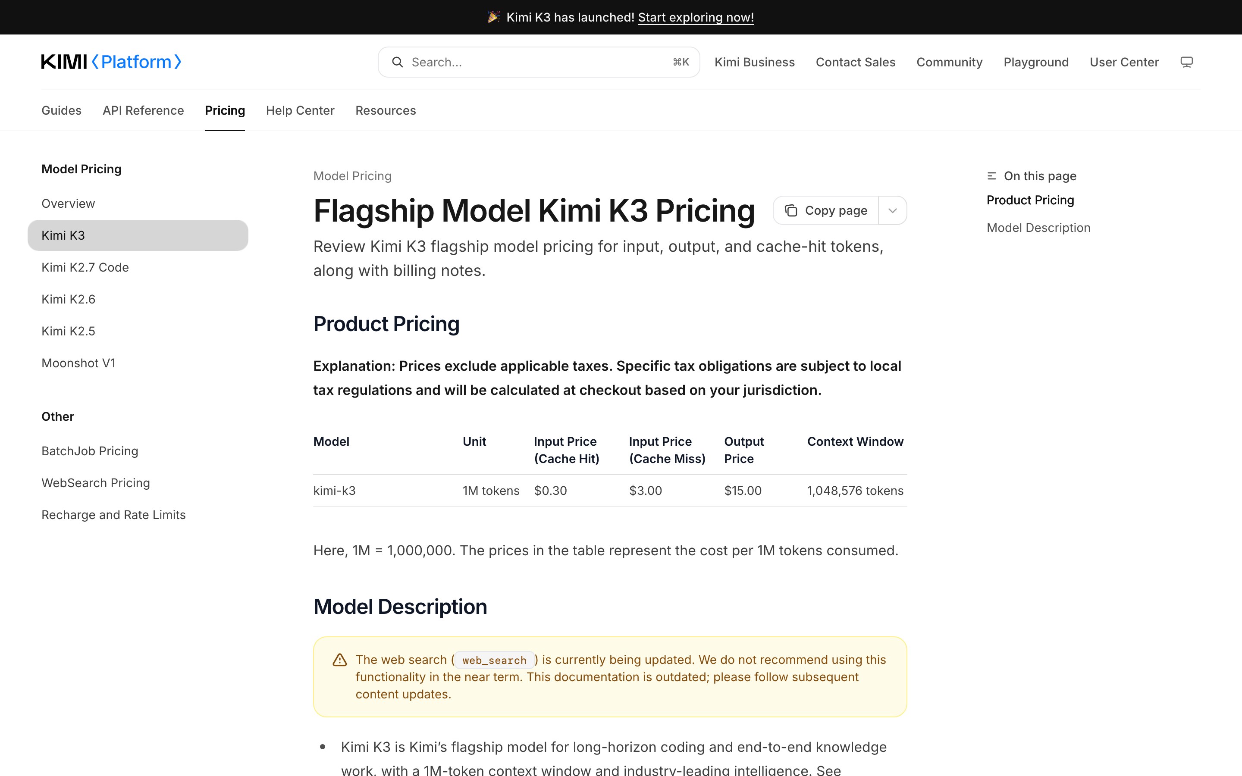The height and width of the screenshot is (776, 1242).
Task: Click the KIMI Platform logo
Action: click(x=111, y=62)
